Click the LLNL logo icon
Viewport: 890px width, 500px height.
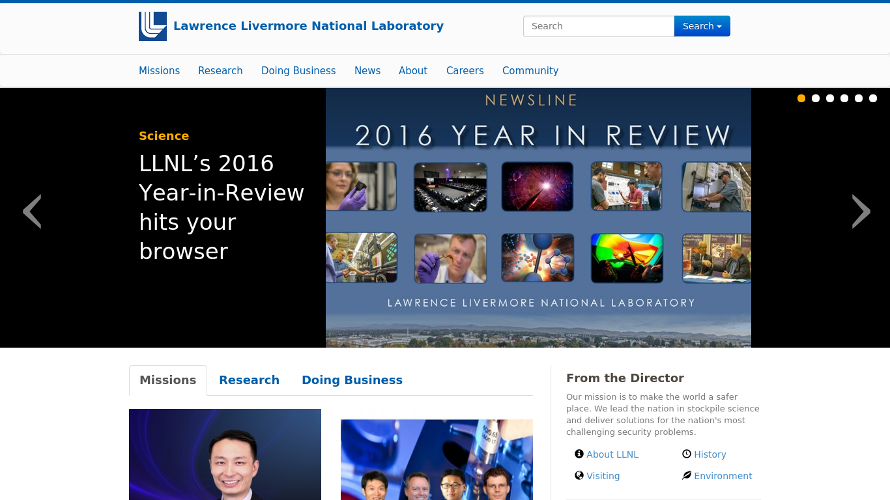152,26
